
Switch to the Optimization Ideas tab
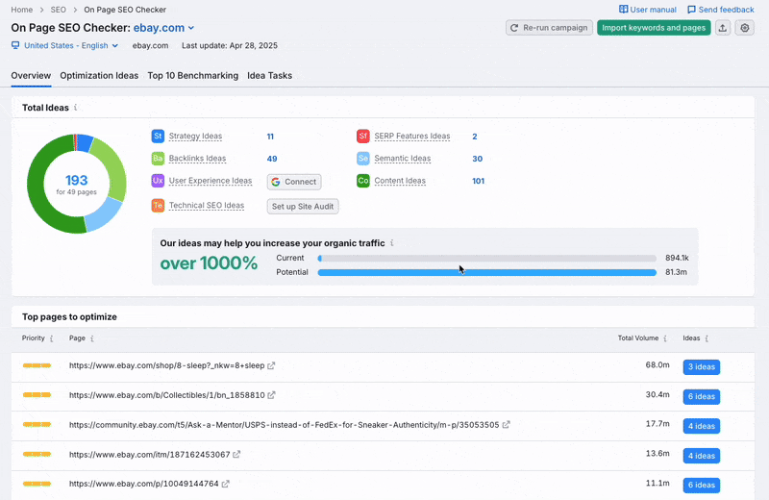point(99,75)
